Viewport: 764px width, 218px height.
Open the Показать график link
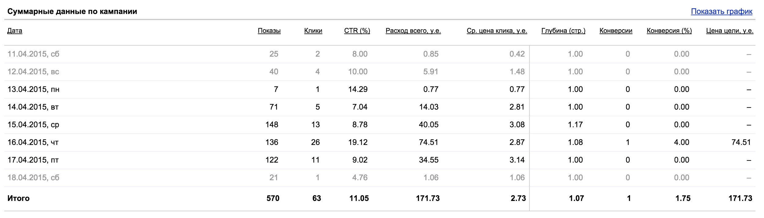[x=721, y=12]
